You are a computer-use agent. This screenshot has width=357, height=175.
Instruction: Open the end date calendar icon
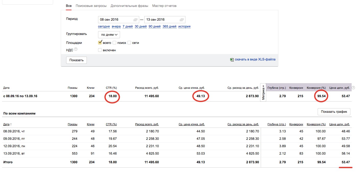(182, 20)
